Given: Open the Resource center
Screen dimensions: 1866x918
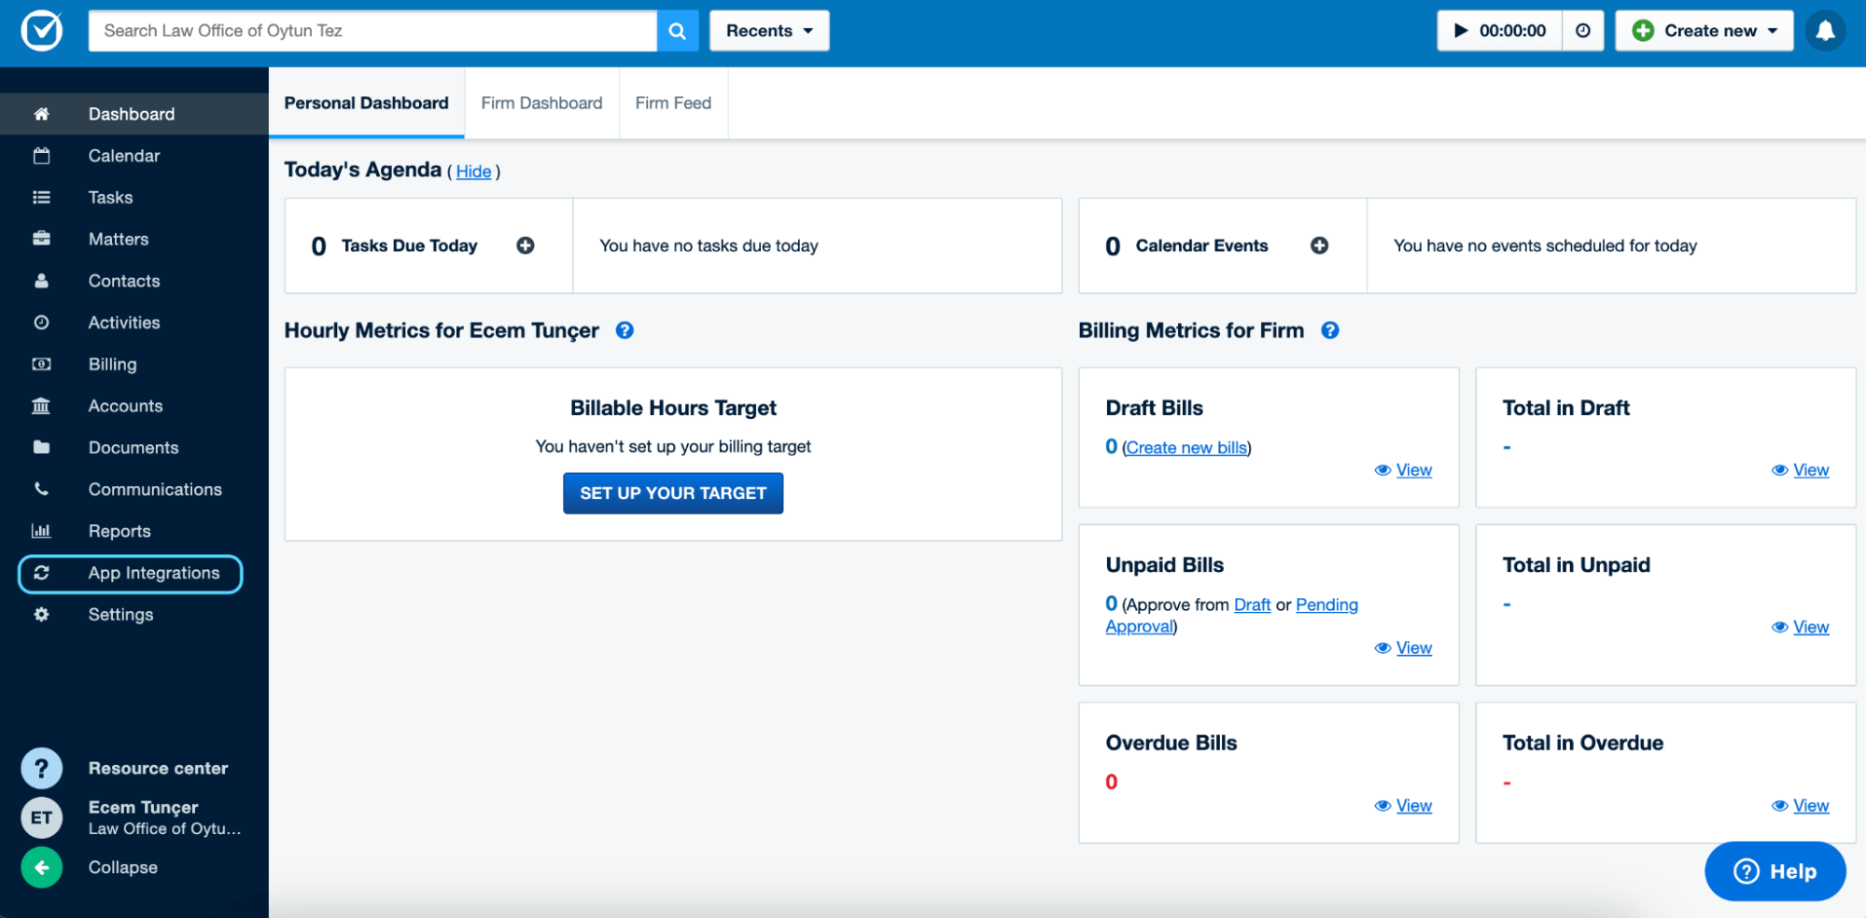Looking at the screenshot, I should pyautogui.click(x=158, y=769).
